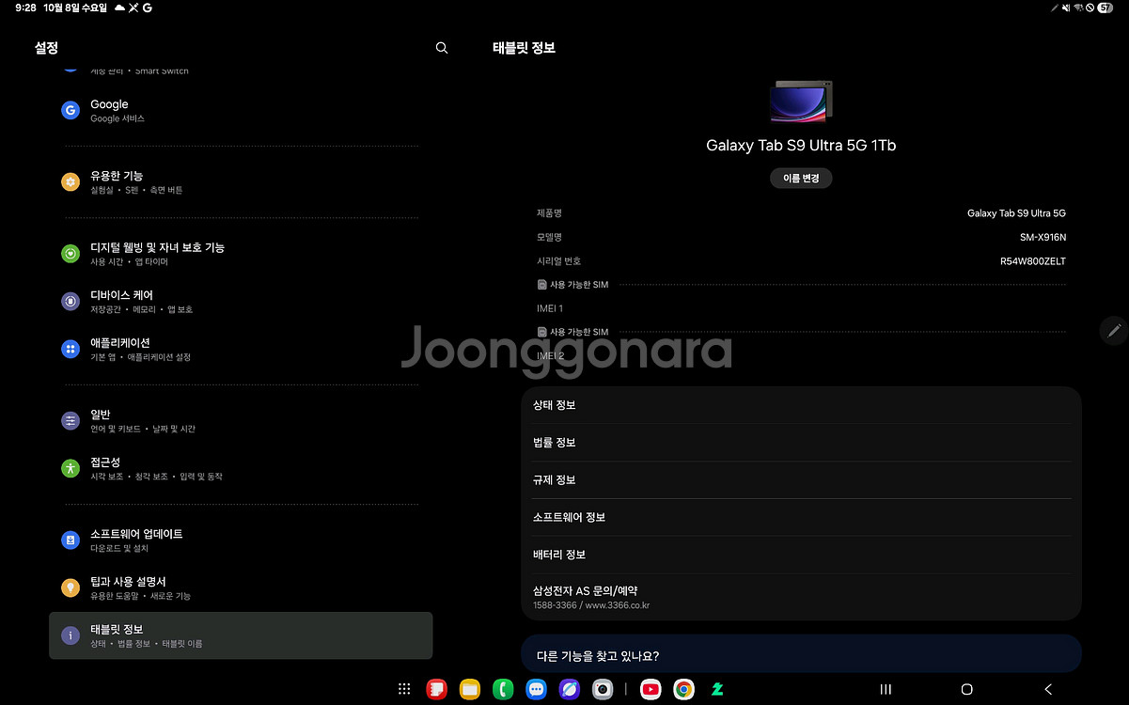Tap the Galaxy Tab S9 Ultra device image
Screen dimensions: 1129x705
coord(801,102)
